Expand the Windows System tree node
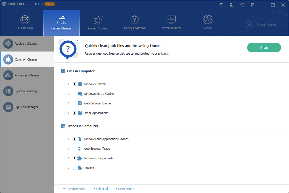The image size is (289, 193). [69, 84]
